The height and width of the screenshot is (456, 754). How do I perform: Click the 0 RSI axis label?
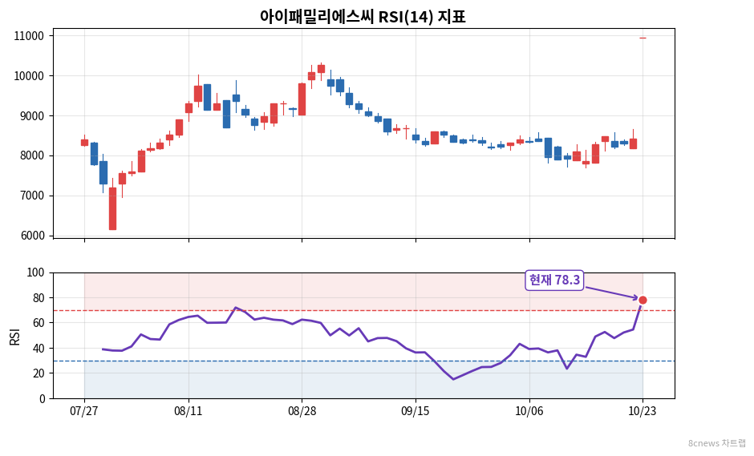pyautogui.click(x=42, y=398)
